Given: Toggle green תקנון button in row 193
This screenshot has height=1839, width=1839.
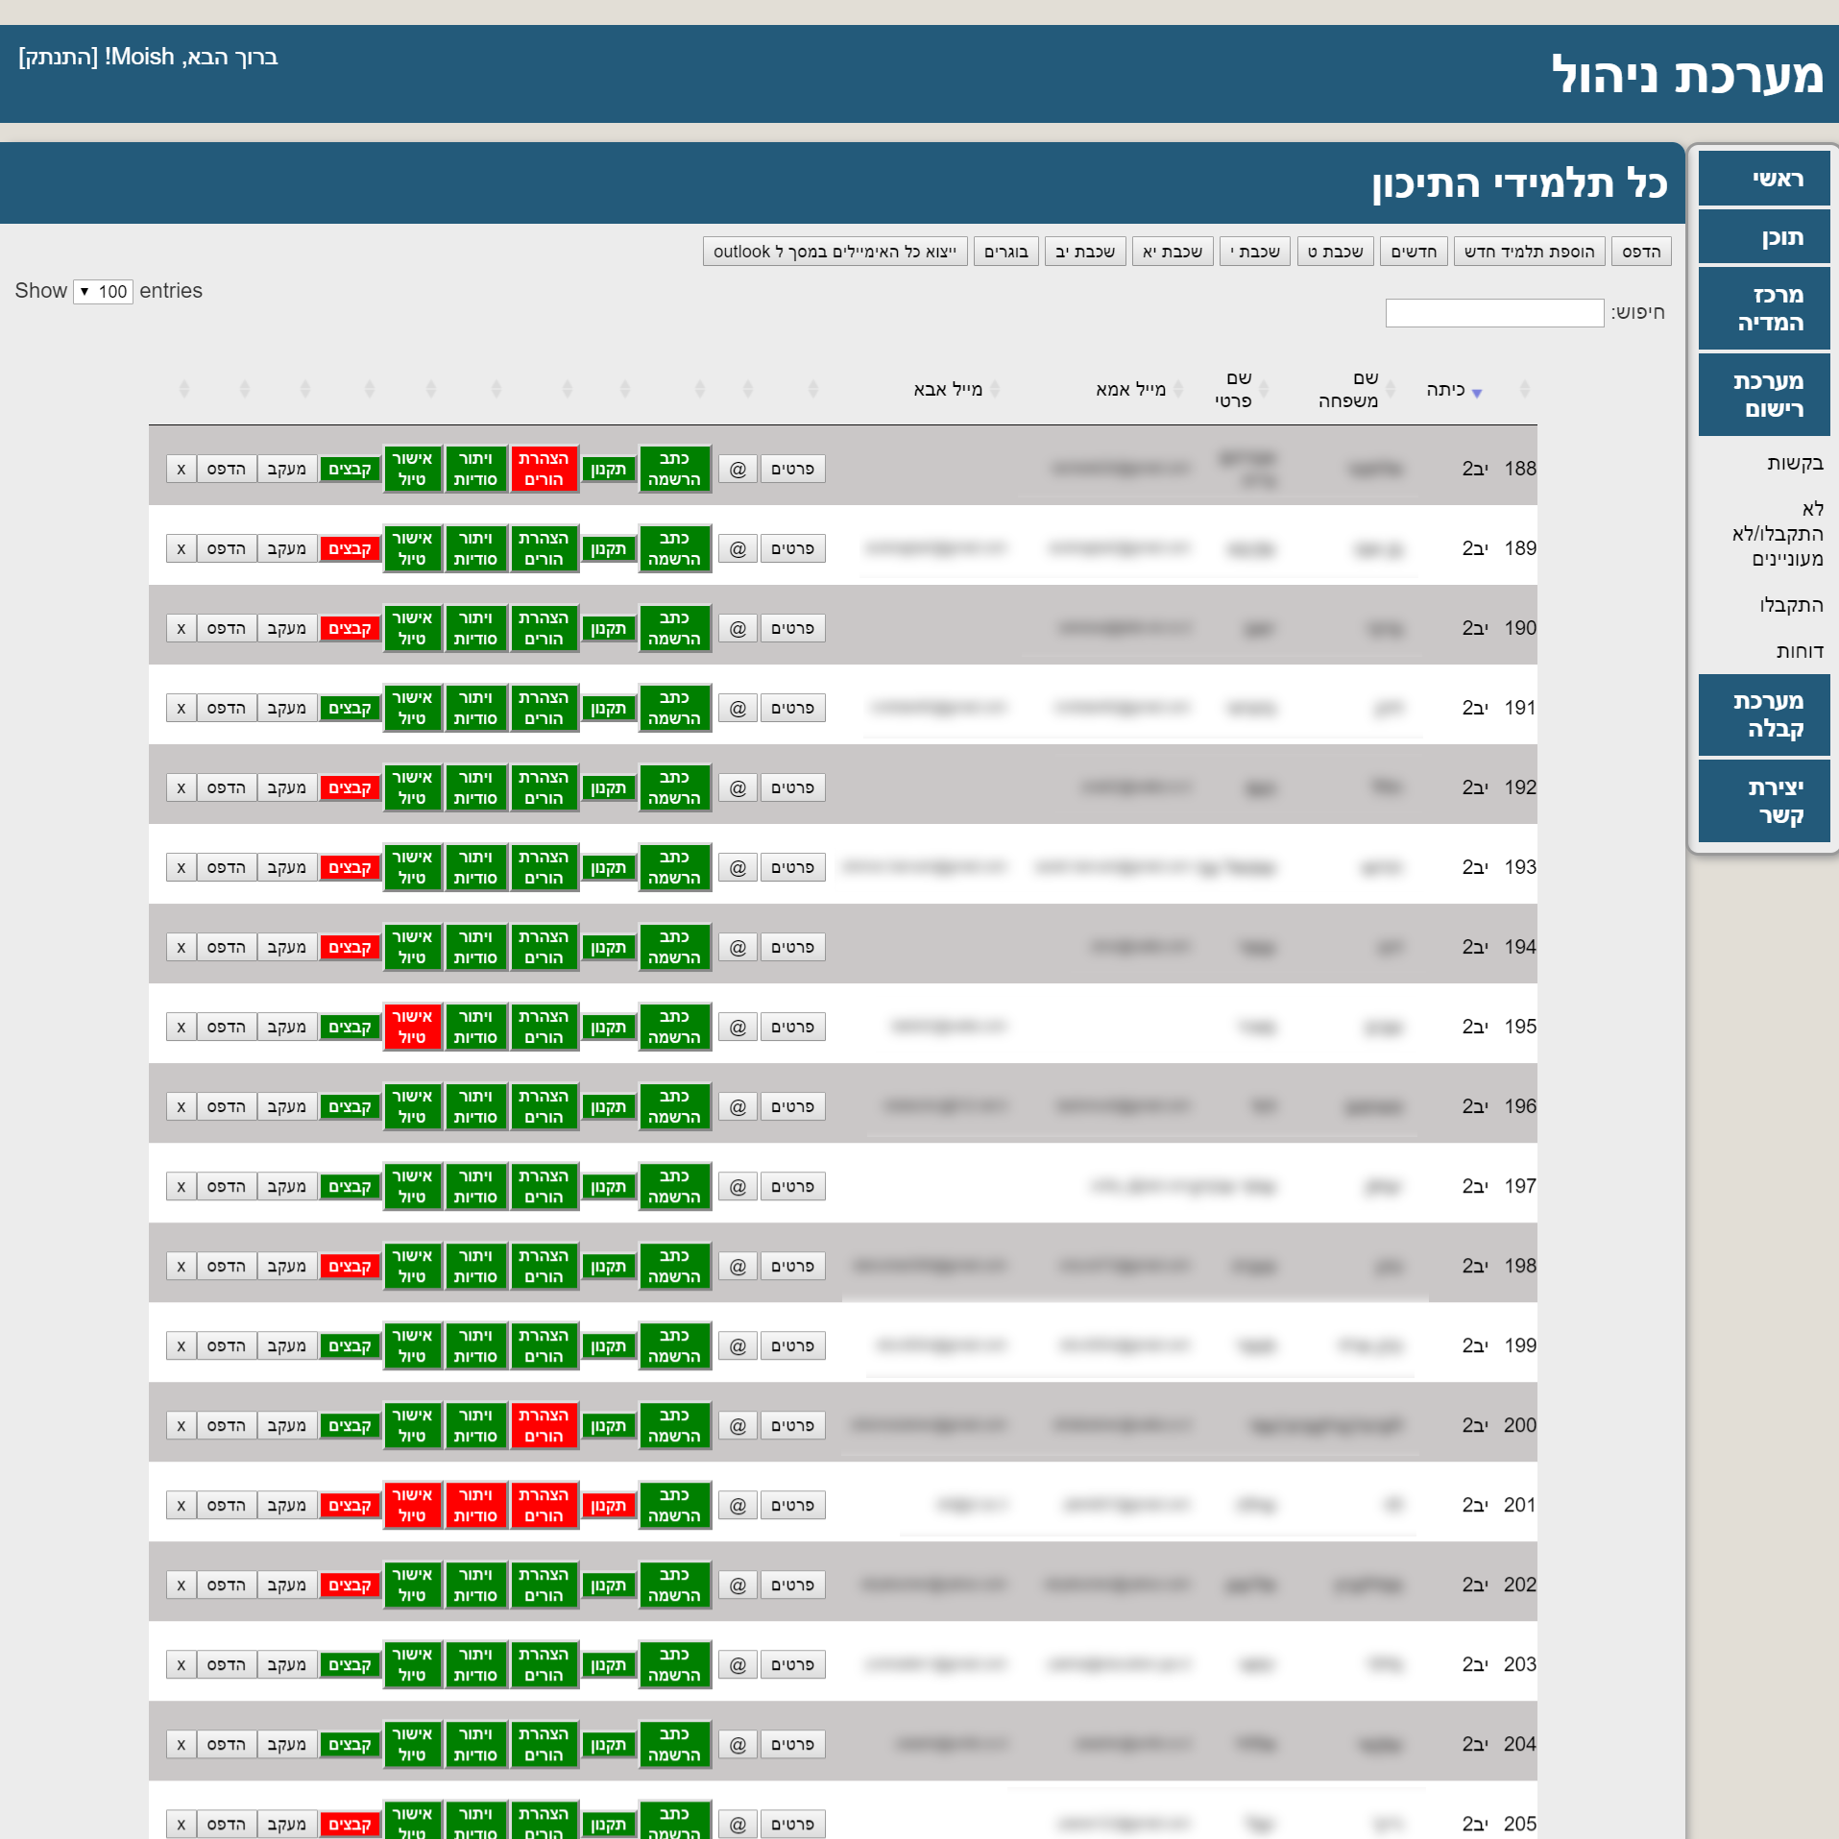Looking at the screenshot, I should 608,867.
